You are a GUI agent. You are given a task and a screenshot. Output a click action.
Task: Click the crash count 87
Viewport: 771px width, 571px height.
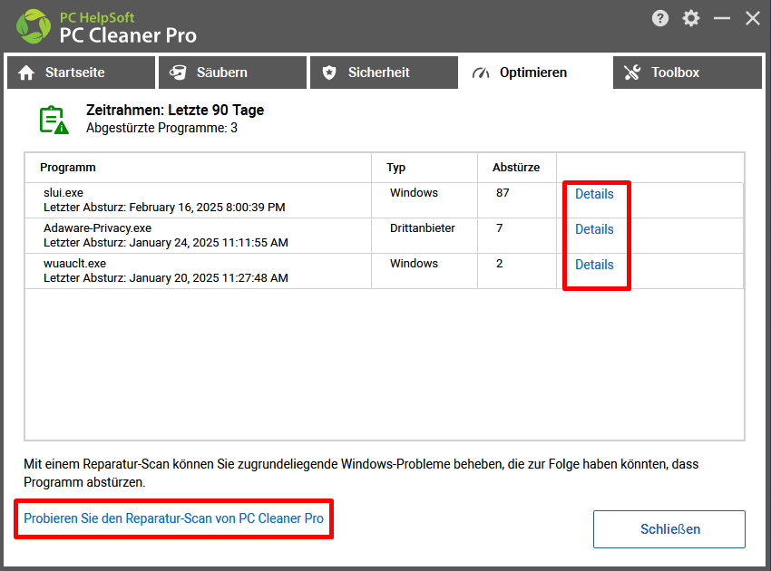(x=503, y=193)
